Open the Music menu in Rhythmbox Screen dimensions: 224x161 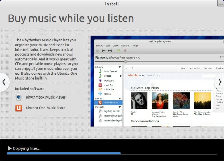click(x=99, y=46)
